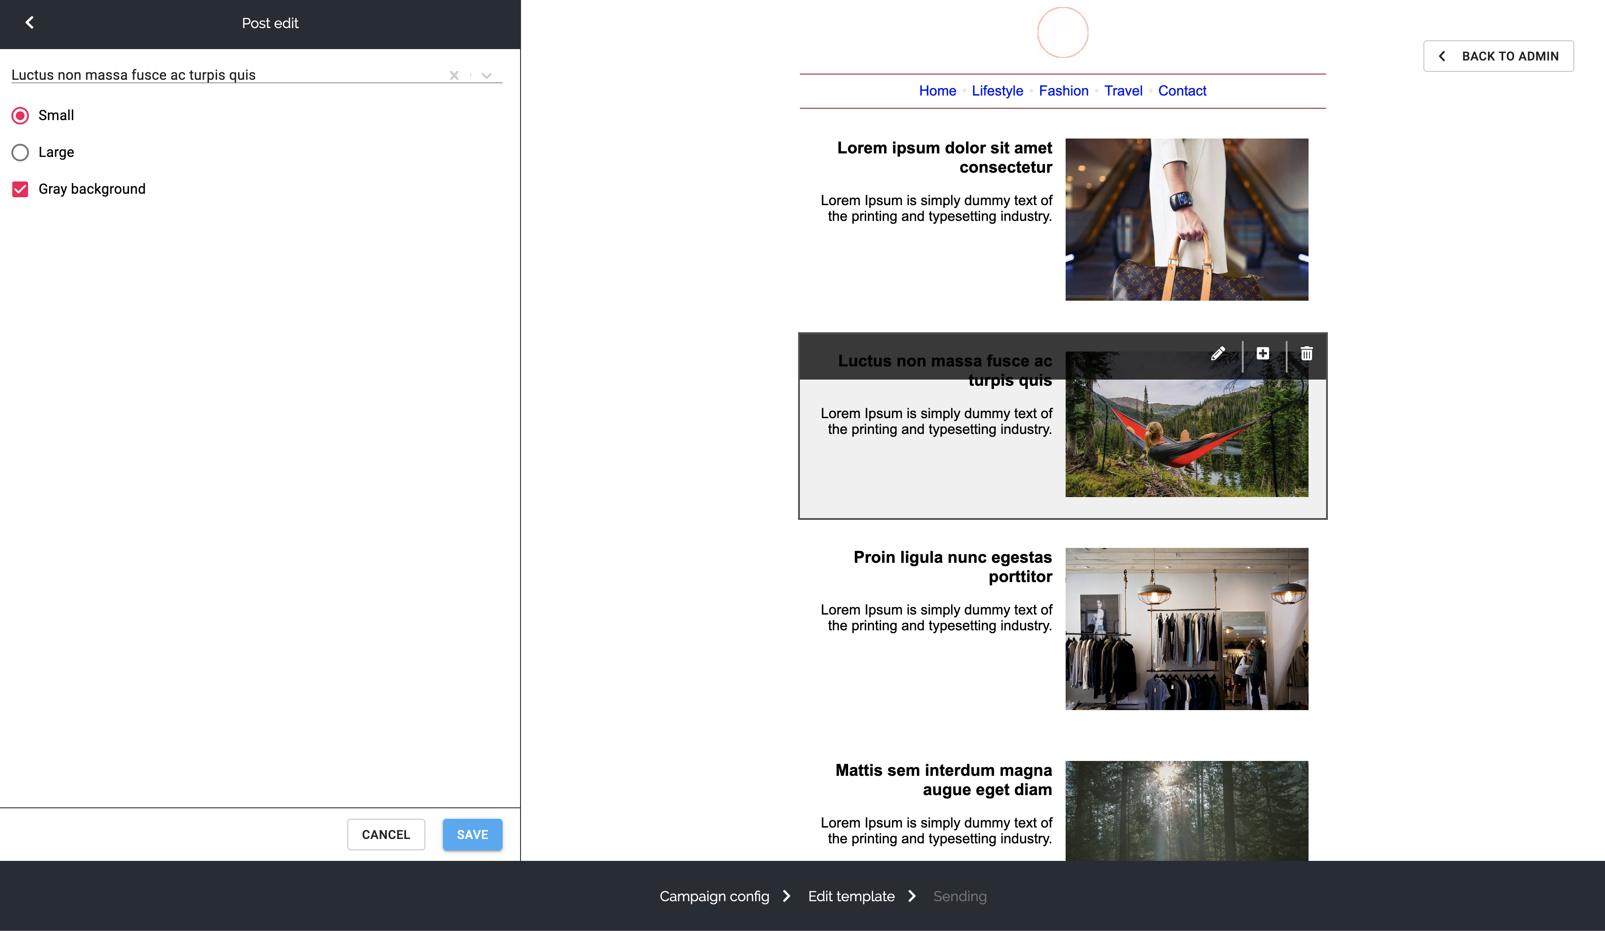The width and height of the screenshot is (1605, 931).
Task: Click the add block plus icon
Action: point(1263,353)
